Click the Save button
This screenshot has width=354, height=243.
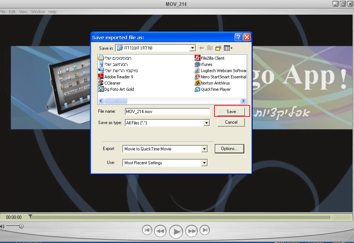[x=231, y=112]
